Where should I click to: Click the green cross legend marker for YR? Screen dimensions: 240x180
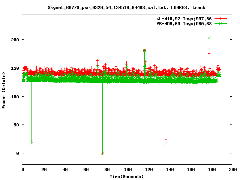click(x=220, y=23)
